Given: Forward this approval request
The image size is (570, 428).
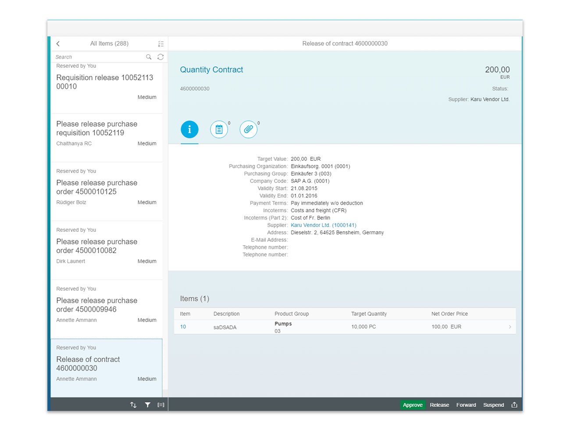Looking at the screenshot, I should pos(466,405).
